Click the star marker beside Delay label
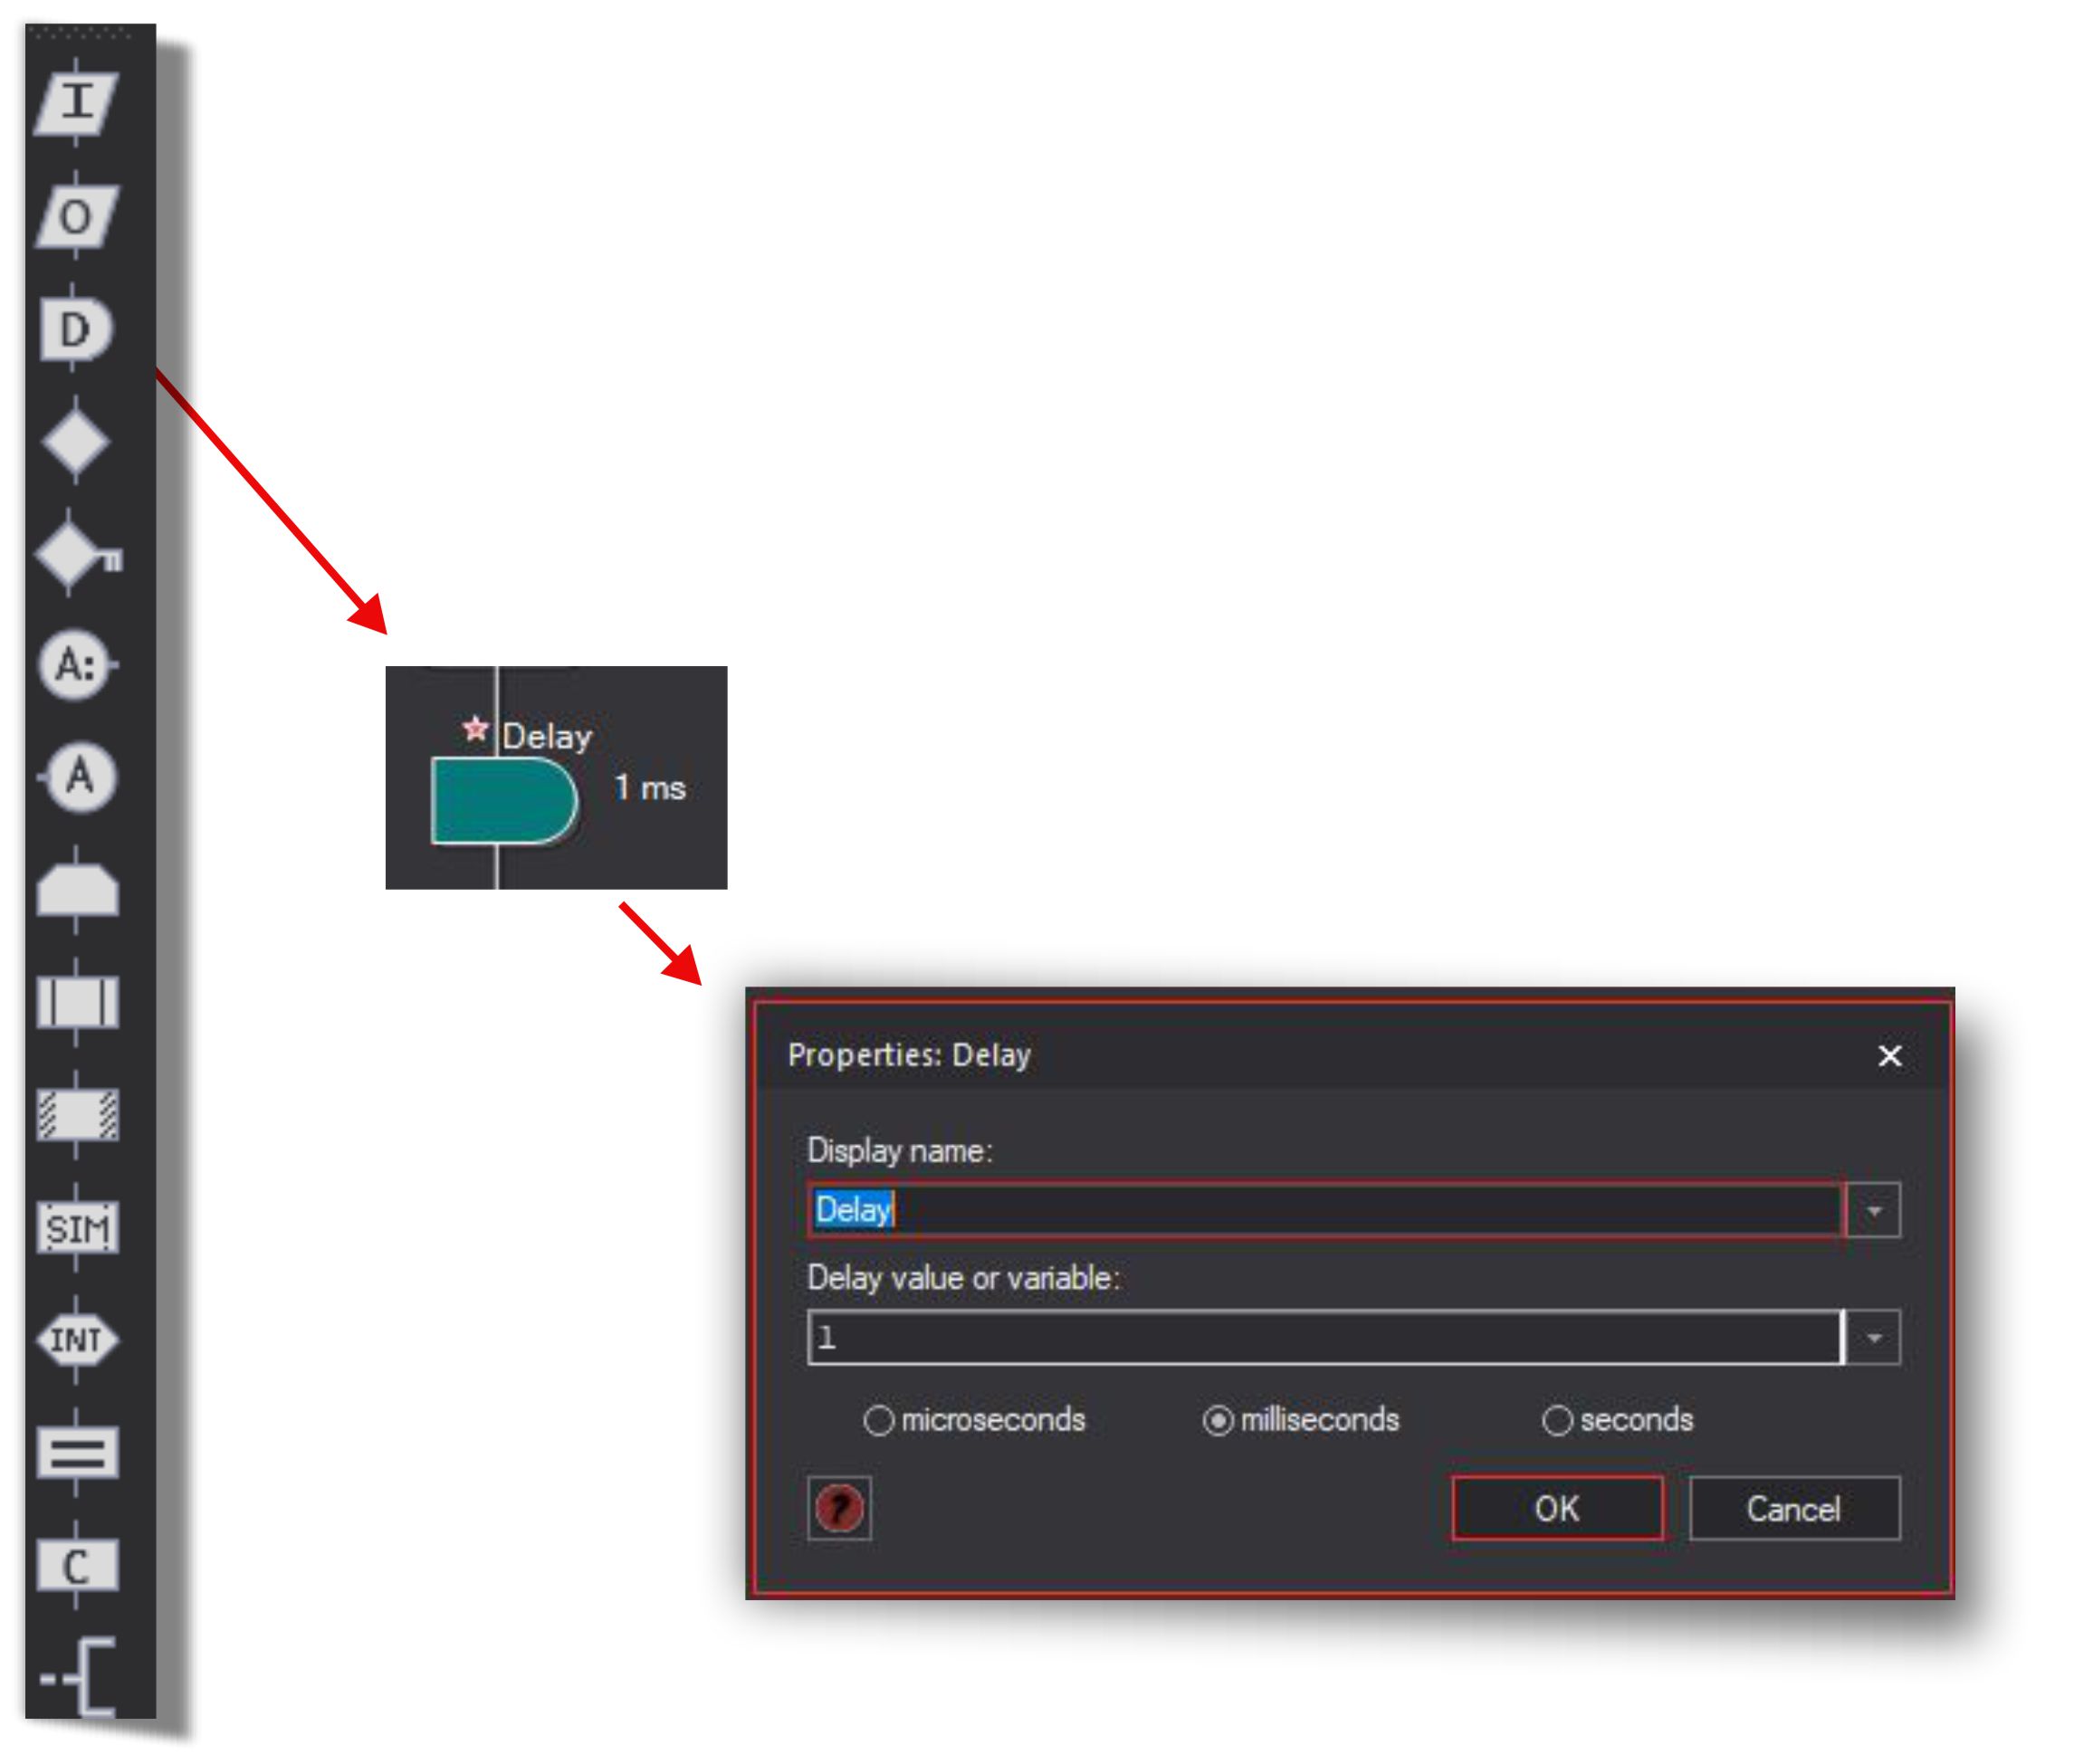 [475, 729]
